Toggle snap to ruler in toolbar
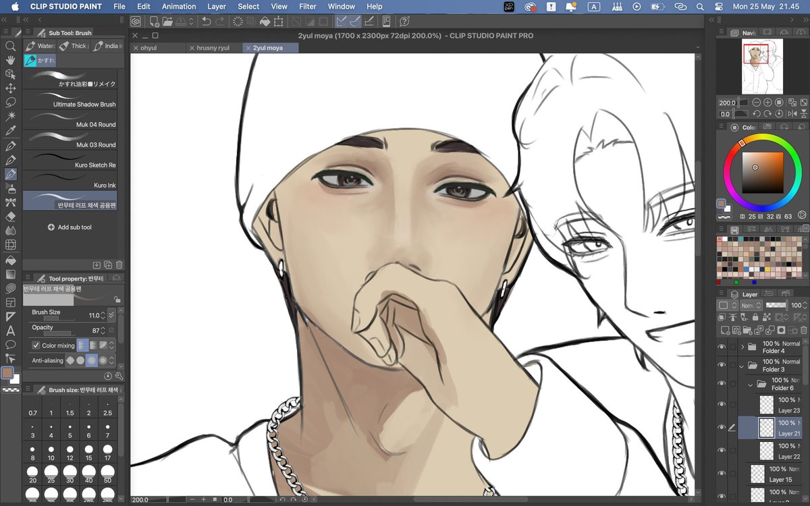This screenshot has height=506, width=810. point(342,22)
